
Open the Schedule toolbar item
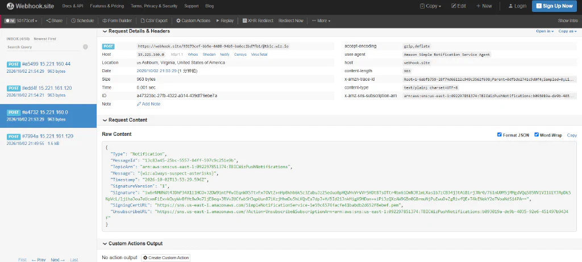[82, 21]
